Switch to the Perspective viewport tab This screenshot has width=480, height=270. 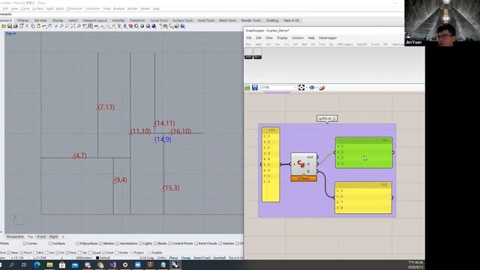point(15,237)
